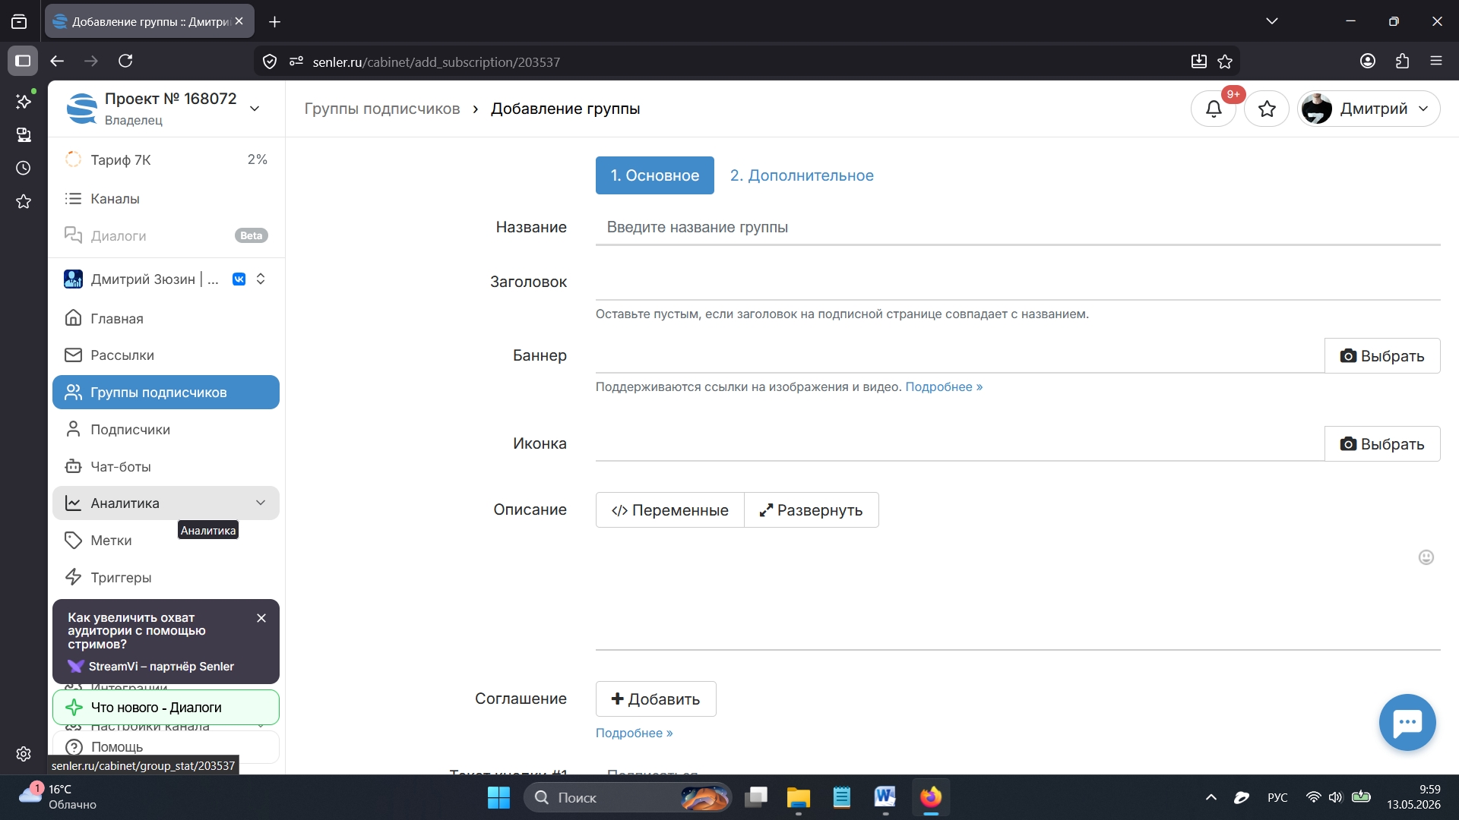Close the Добавление группы browser tab
Image resolution: width=1459 pixels, height=820 pixels.
pyautogui.click(x=239, y=21)
